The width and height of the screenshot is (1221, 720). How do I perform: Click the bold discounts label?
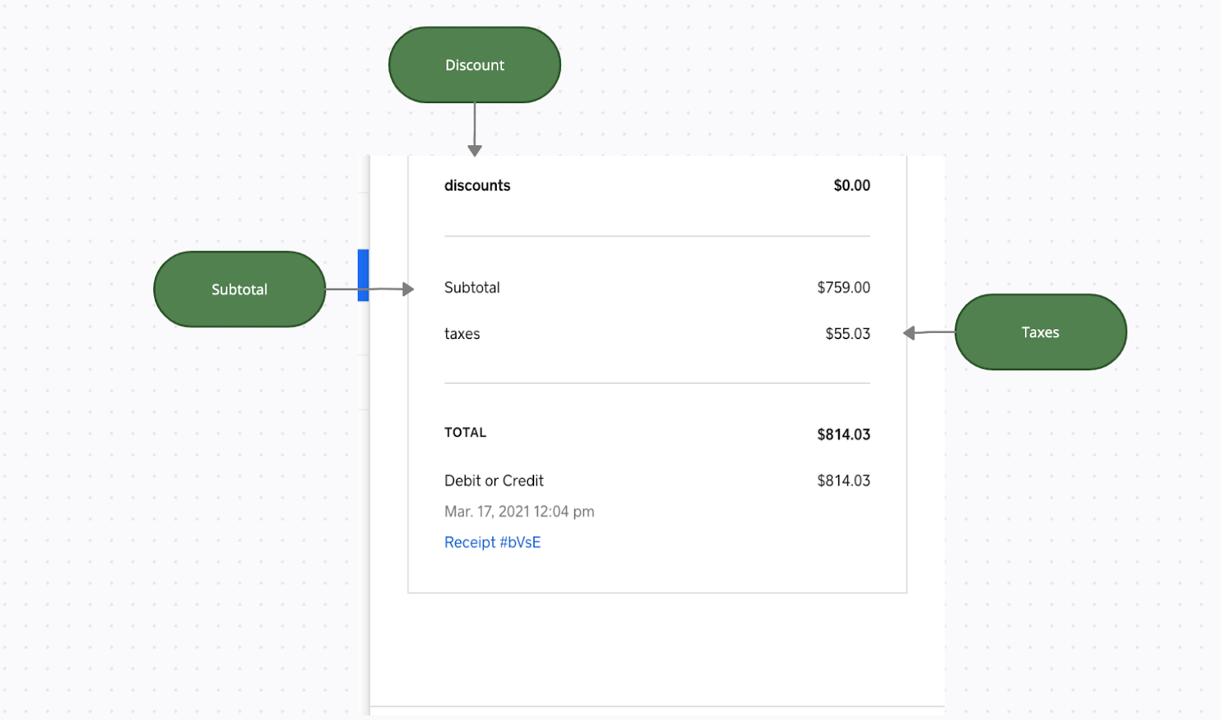point(477,186)
